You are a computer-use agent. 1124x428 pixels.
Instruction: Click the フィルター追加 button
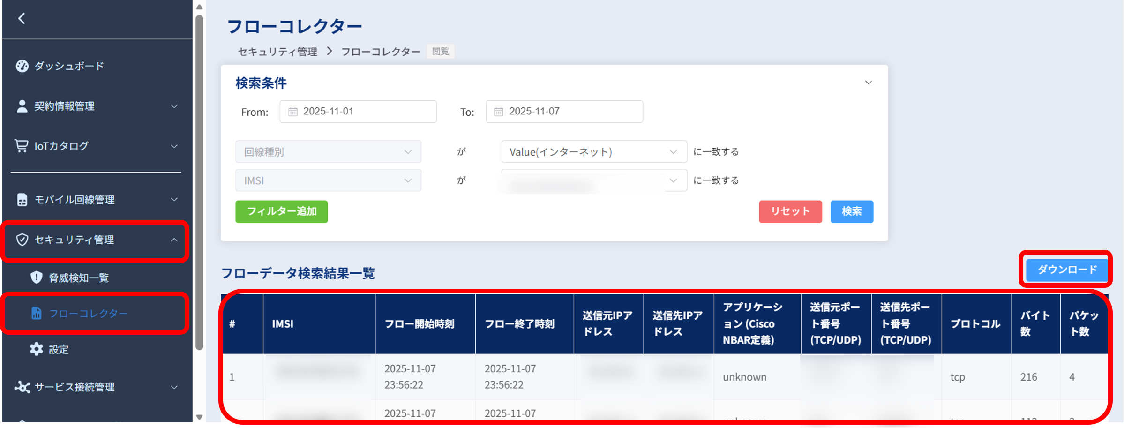tap(281, 211)
